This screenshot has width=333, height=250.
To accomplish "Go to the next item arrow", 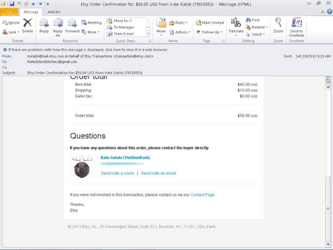I will [41, 4].
